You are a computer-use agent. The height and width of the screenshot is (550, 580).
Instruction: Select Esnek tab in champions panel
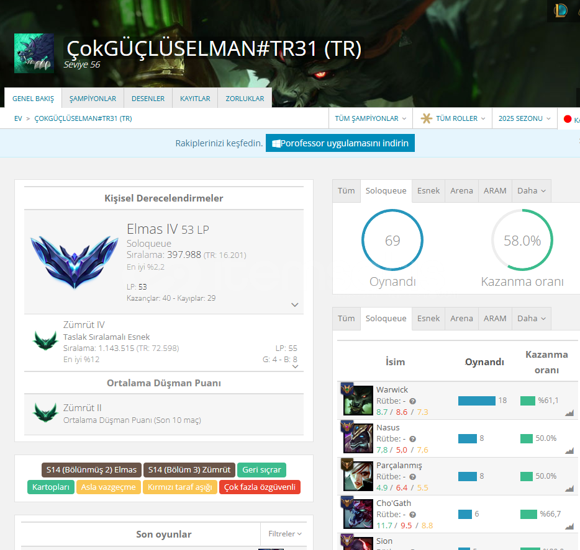coord(428,318)
